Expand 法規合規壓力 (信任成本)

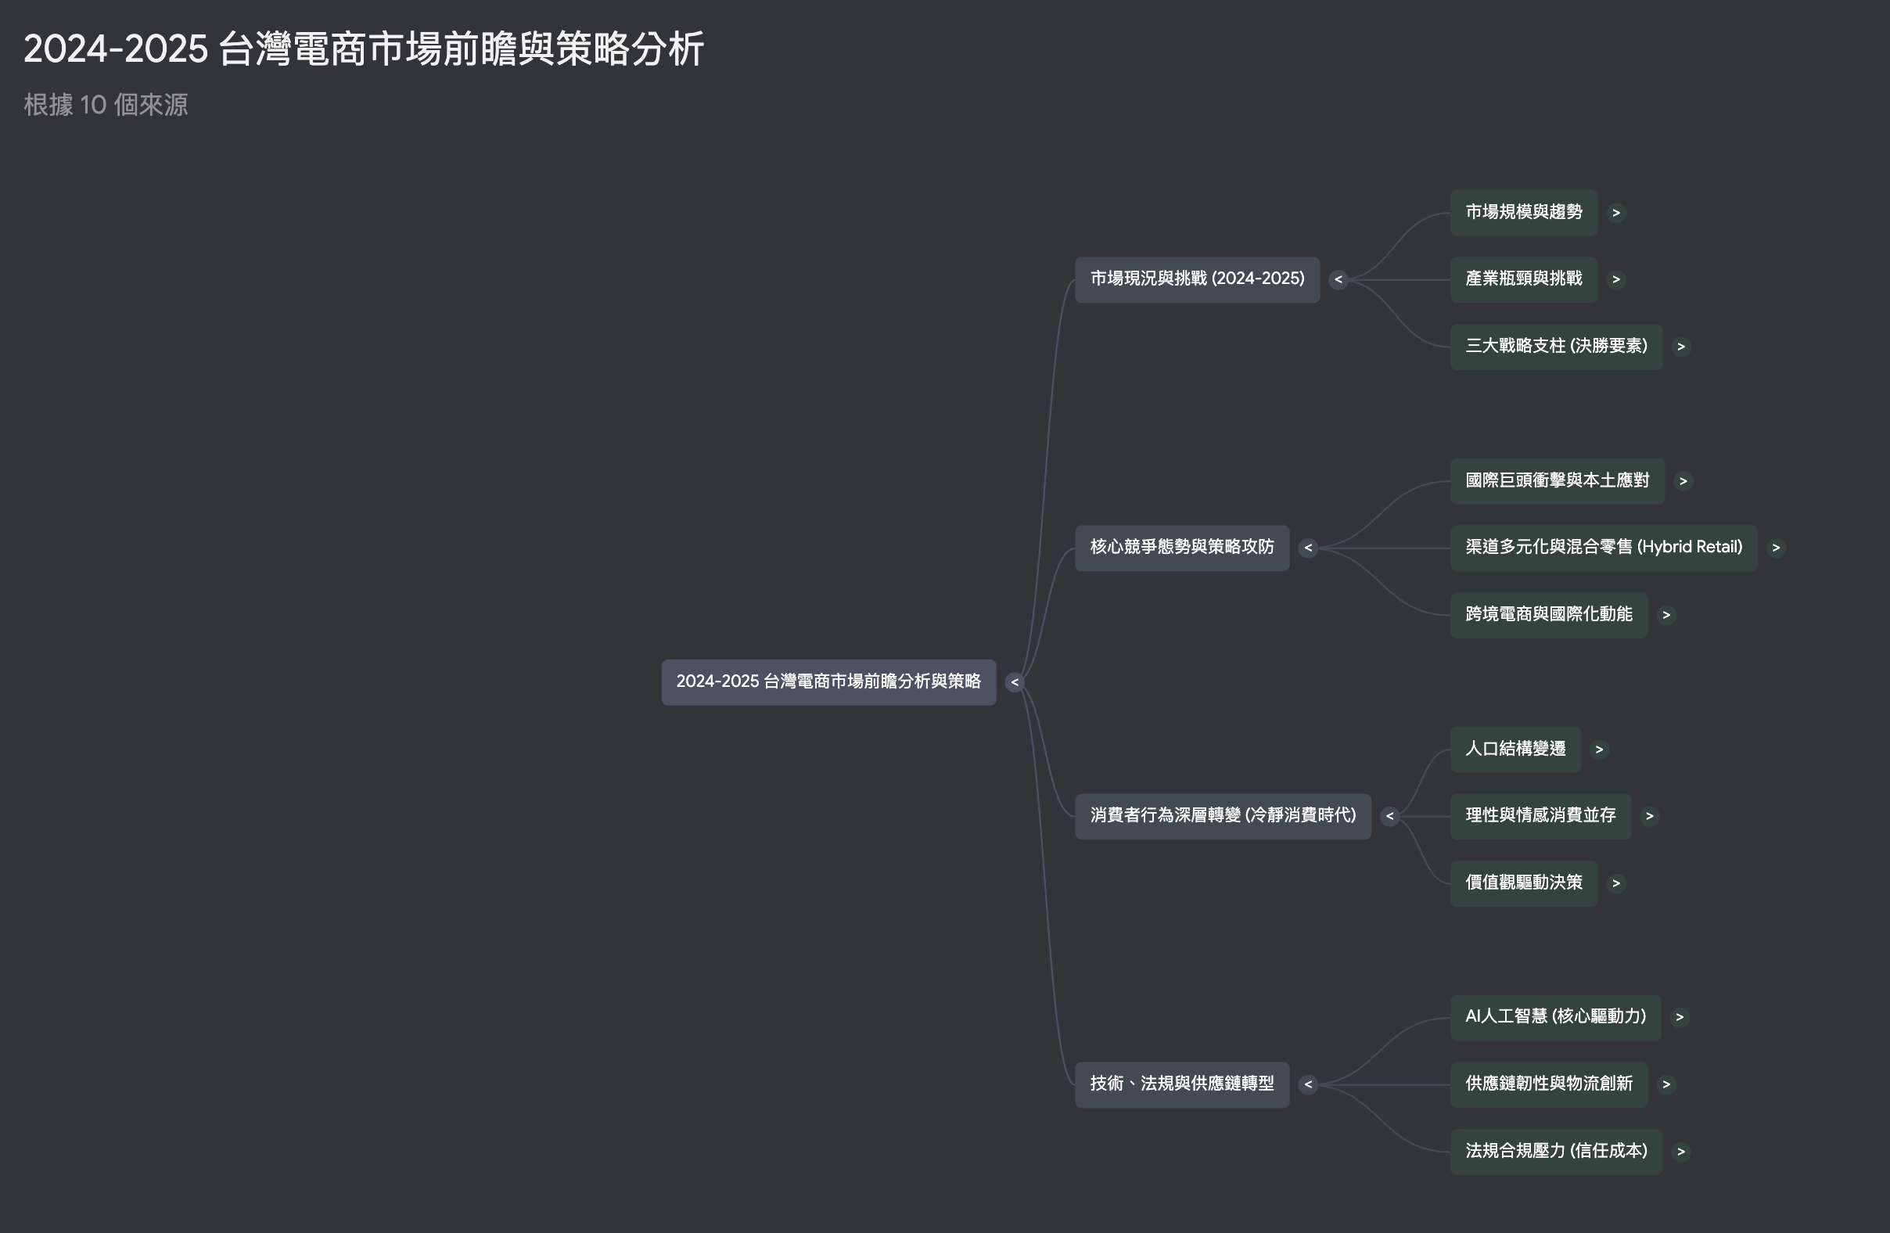click(1681, 1151)
